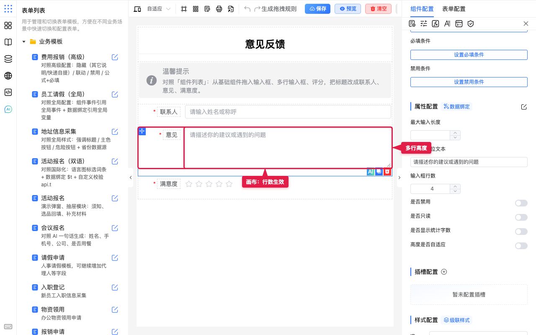Collapse the right panel with the chevron handle
The image size is (536, 335).
point(399,178)
